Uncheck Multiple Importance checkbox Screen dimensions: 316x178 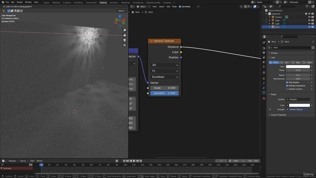point(287,86)
